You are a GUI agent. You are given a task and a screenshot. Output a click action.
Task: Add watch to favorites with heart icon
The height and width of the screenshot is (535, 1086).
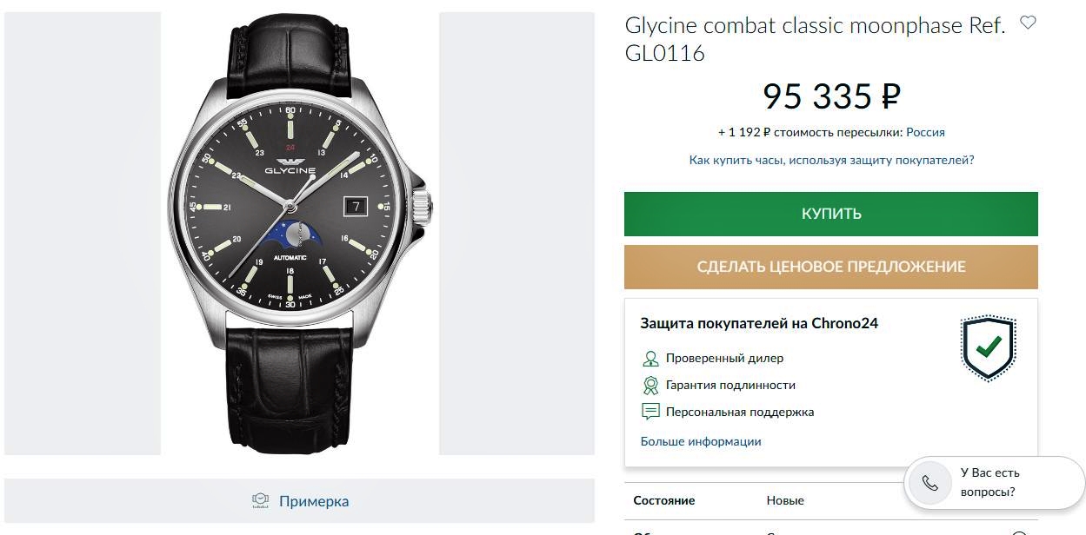1028,23
